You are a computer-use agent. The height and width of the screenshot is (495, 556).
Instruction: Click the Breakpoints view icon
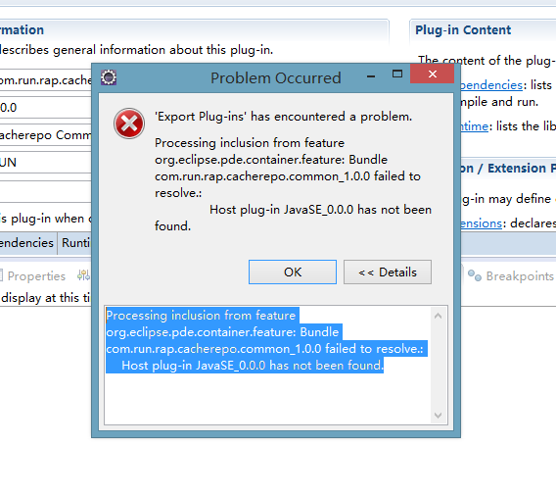tap(475, 275)
